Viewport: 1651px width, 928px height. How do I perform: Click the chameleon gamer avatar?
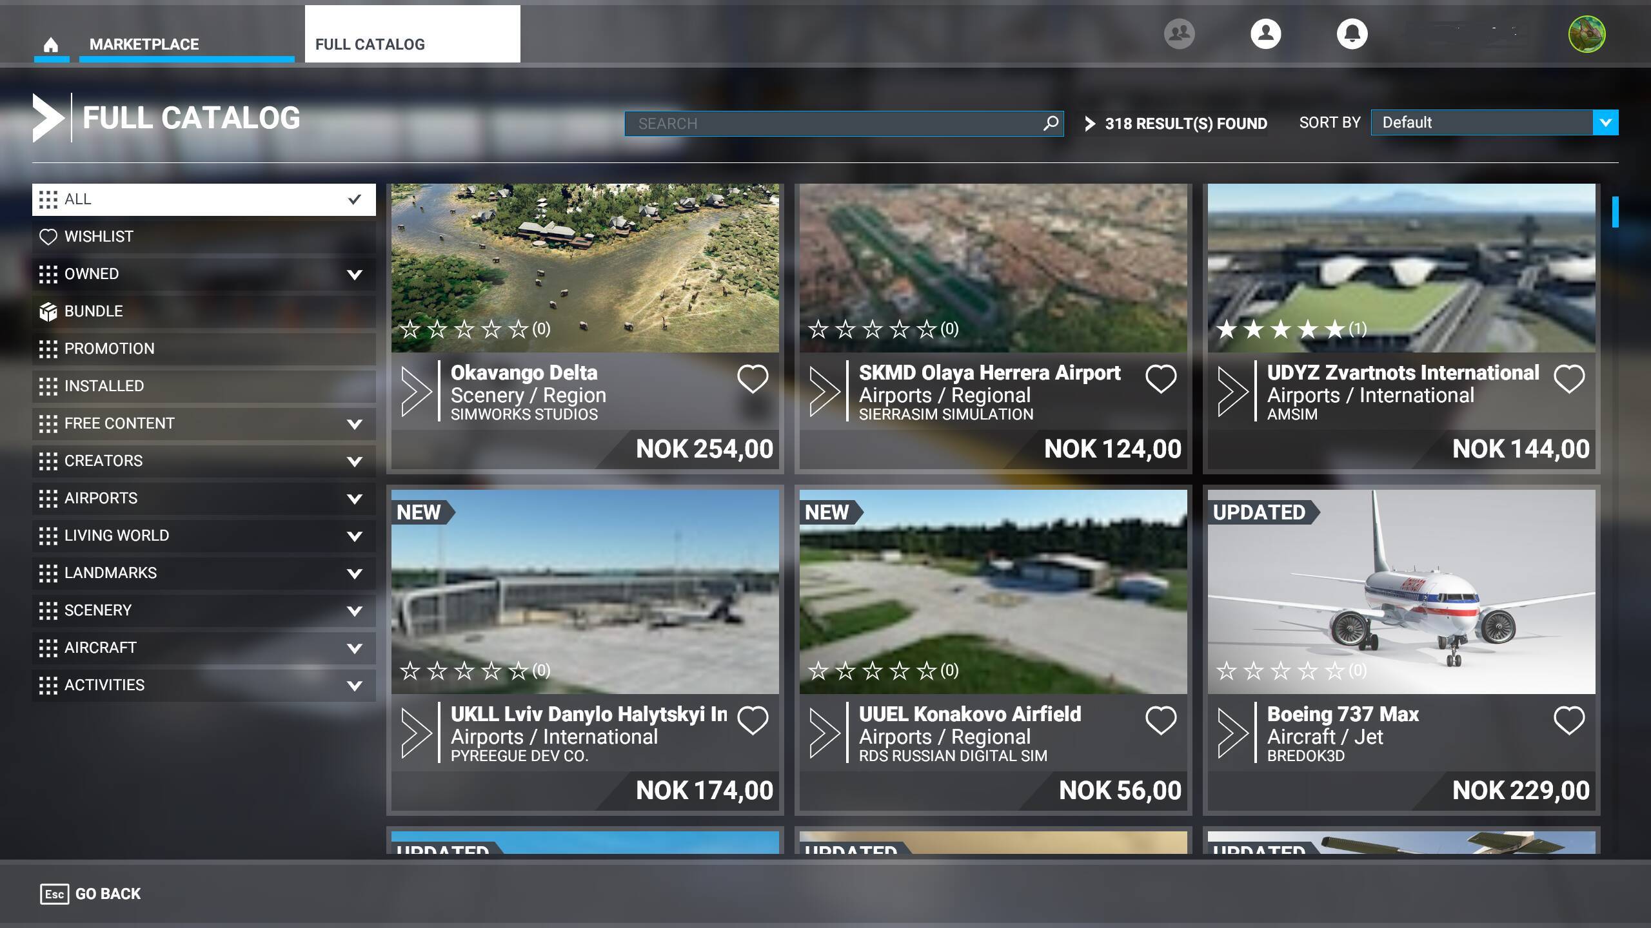pyautogui.click(x=1587, y=34)
